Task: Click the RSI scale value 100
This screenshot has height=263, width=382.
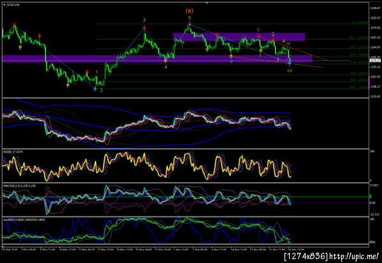Action: (372, 152)
